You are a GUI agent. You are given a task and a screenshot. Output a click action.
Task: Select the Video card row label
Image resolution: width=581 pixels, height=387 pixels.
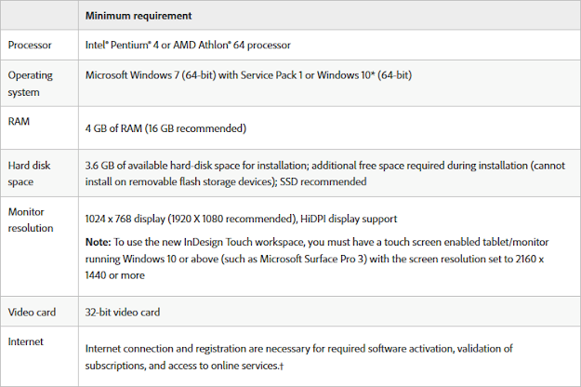coord(32,313)
